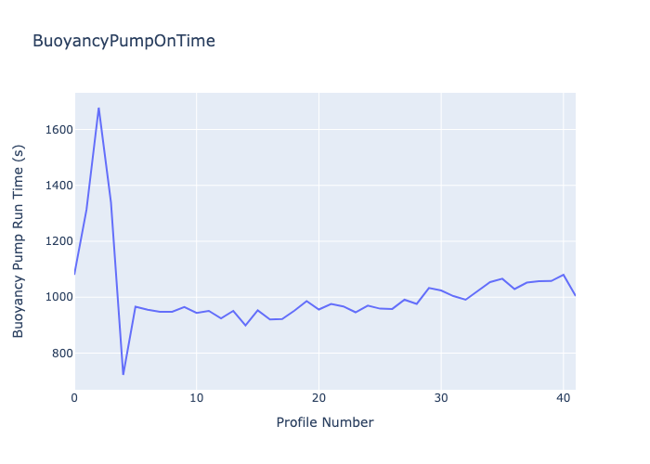Click the line's dip at profile 14
The width and height of the screenshot is (650, 464).
[x=245, y=325]
